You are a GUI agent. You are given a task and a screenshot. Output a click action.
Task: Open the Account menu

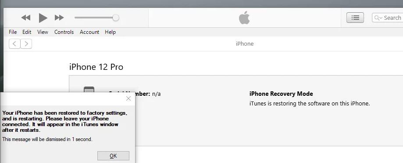89,32
